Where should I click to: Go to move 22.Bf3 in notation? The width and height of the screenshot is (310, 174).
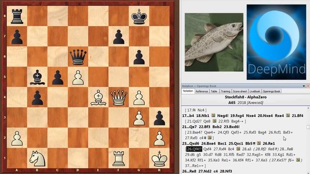coord(204,127)
